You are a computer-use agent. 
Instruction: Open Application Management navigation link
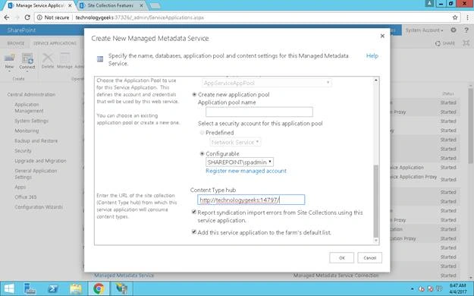coord(29,108)
